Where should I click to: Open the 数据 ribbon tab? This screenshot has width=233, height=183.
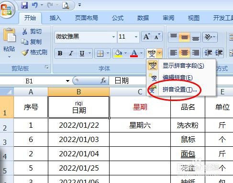pos(143,18)
